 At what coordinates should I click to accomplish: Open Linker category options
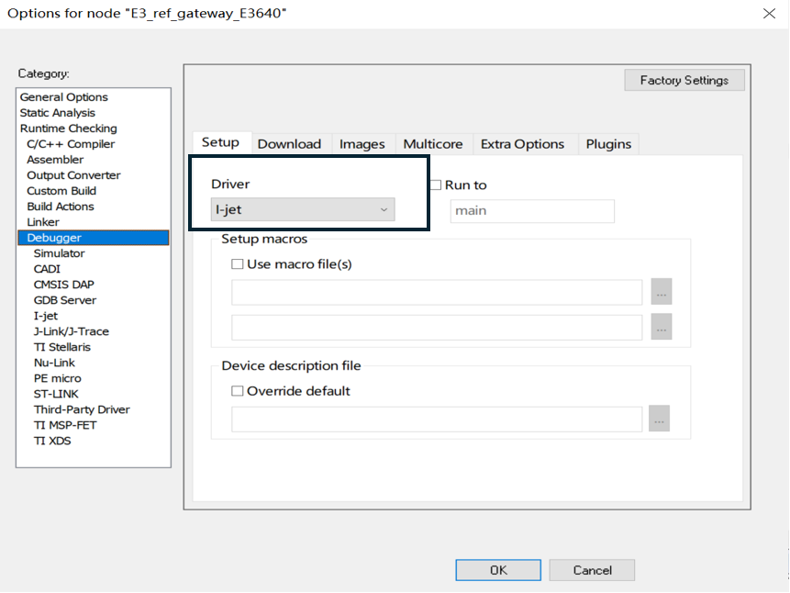(x=43, y=222)
